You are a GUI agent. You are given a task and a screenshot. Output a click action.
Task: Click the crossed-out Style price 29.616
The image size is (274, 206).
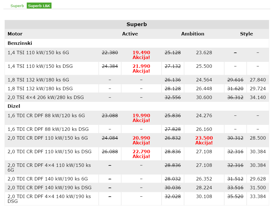235,80
